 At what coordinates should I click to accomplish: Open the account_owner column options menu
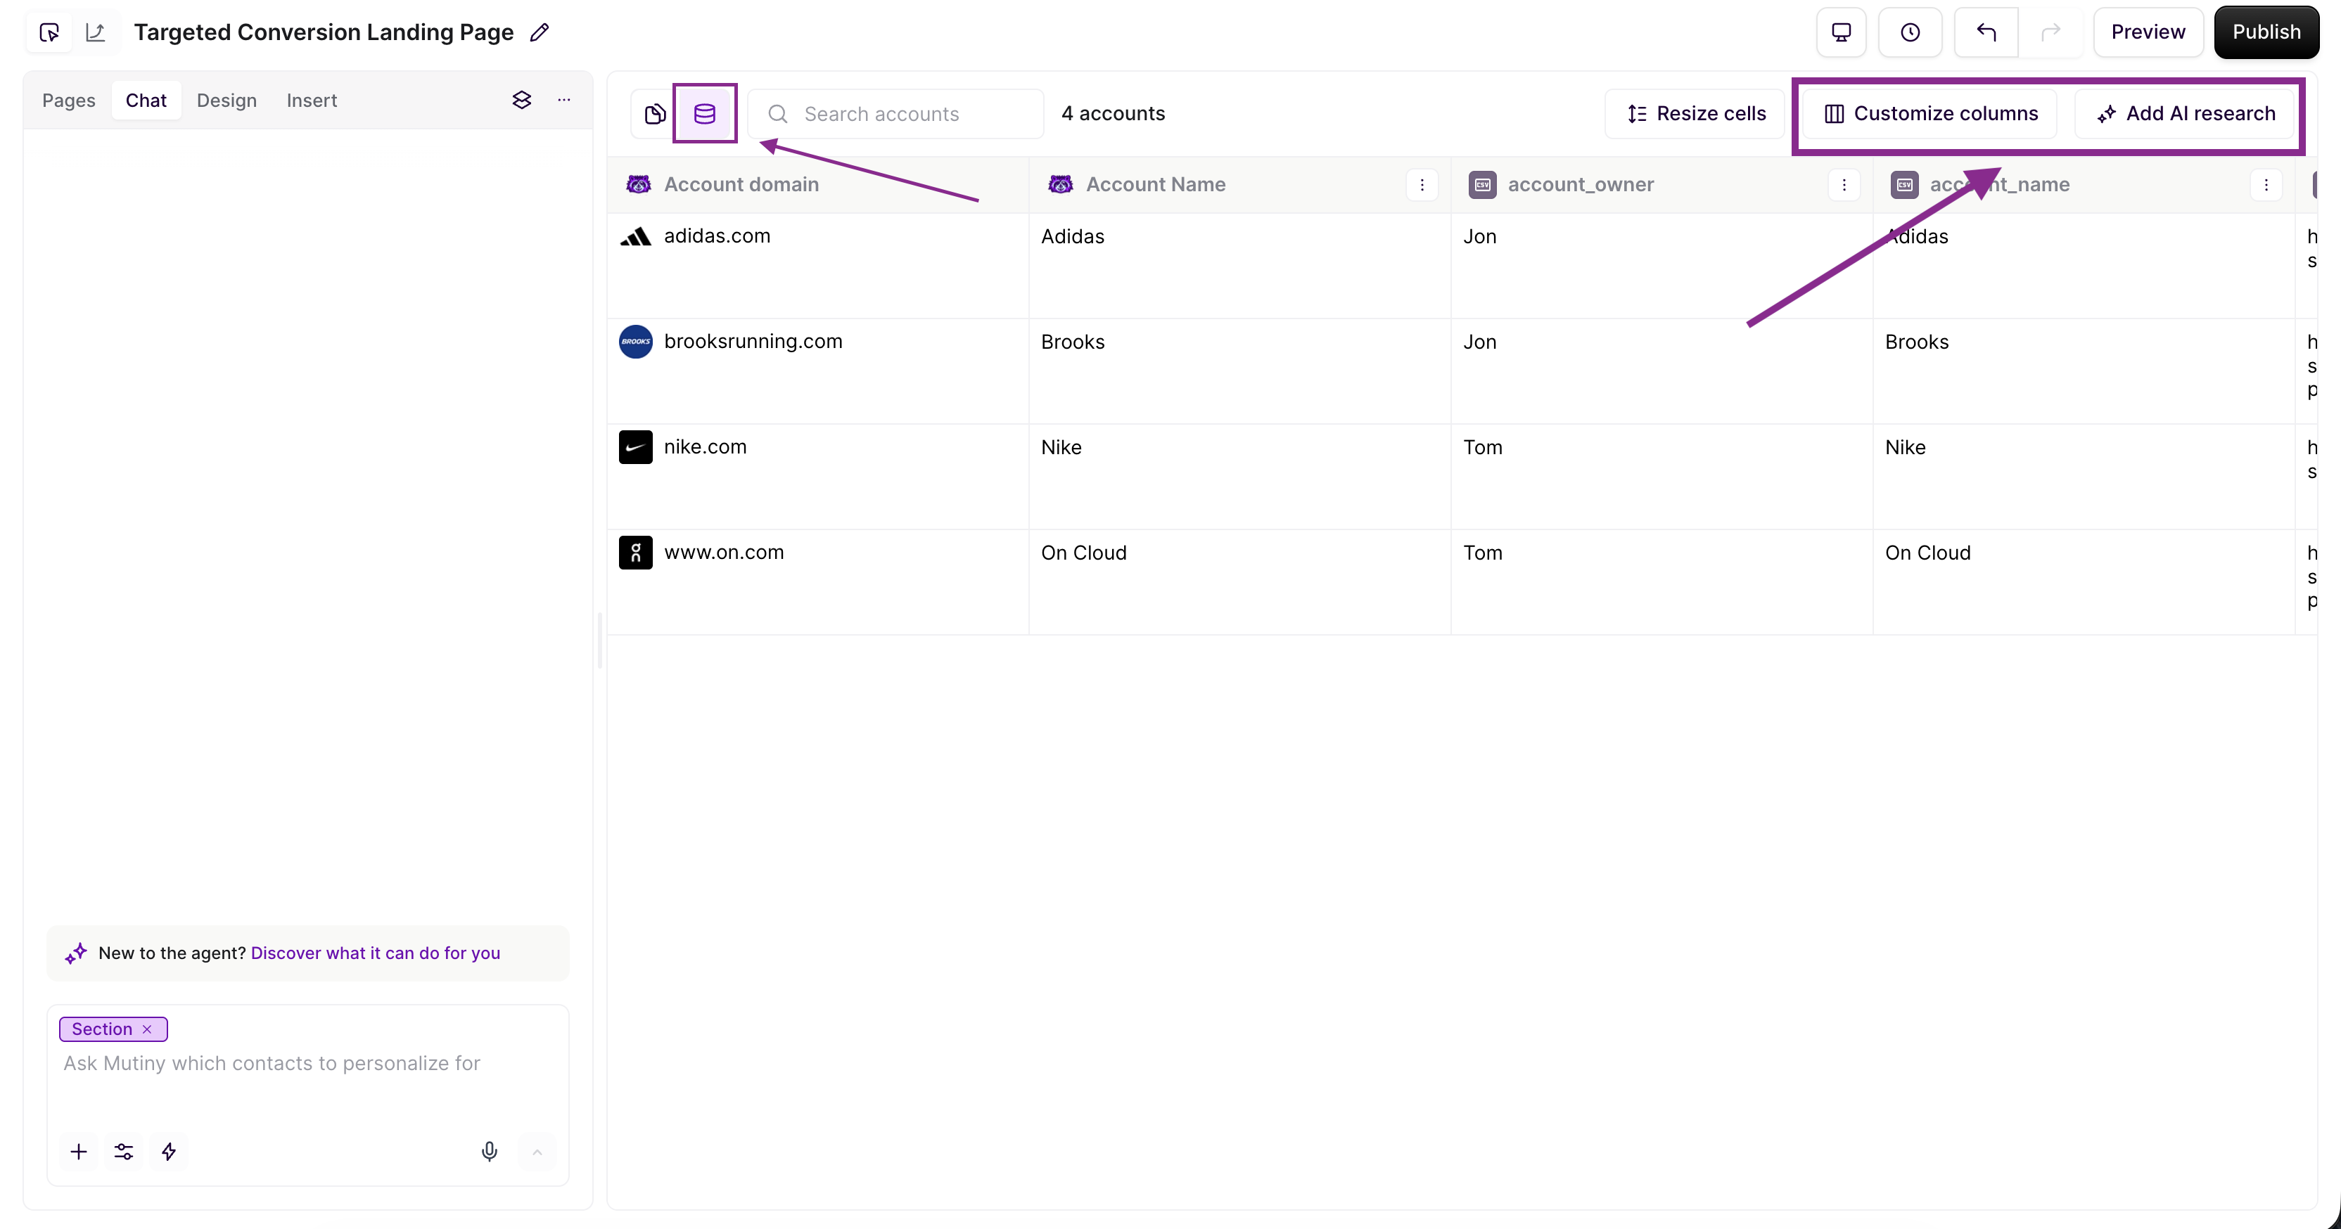point(1844,184)
